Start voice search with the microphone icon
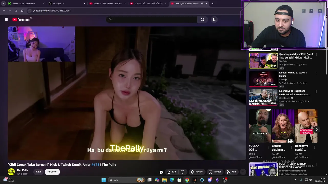The height and width of the screenshot is (184, 328). [214, 20]
